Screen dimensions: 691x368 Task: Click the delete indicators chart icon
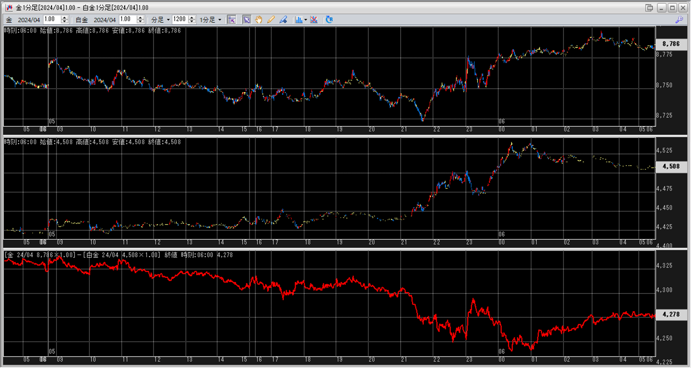pos(314,20)
